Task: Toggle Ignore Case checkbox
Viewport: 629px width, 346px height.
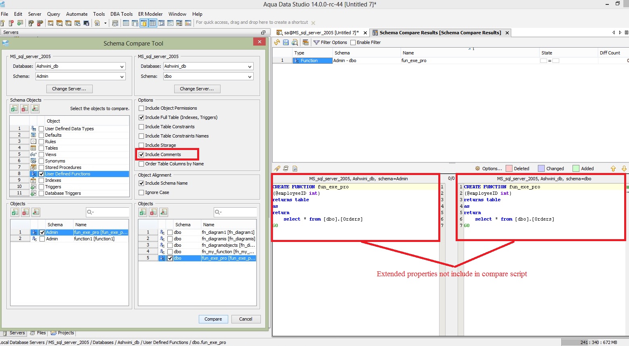Action: pos(142,192)
